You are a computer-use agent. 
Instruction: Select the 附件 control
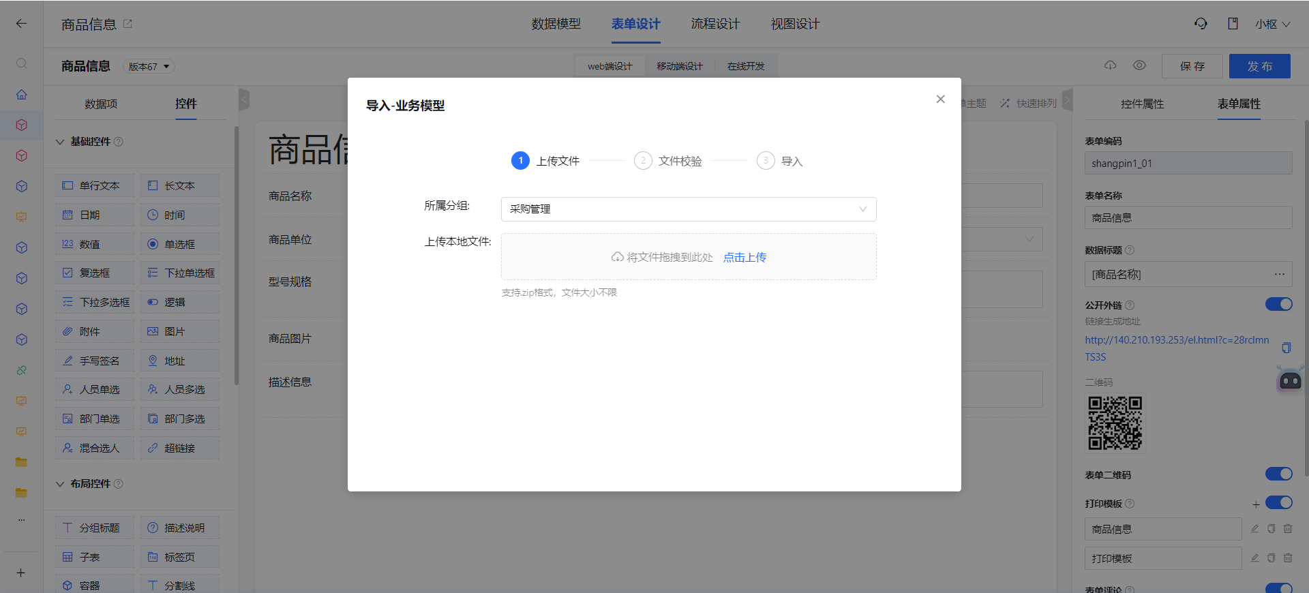pyautogui.click(x=95, y=331)
